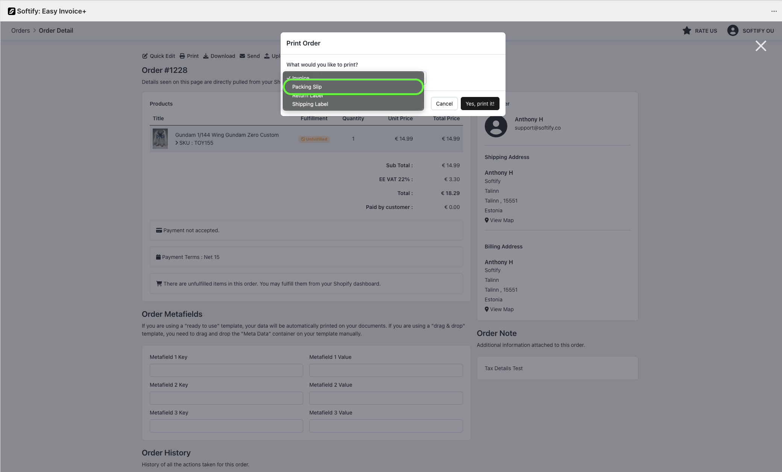Click the Rate Us star icon
The image size is (782, 472).
click(686, 31)
